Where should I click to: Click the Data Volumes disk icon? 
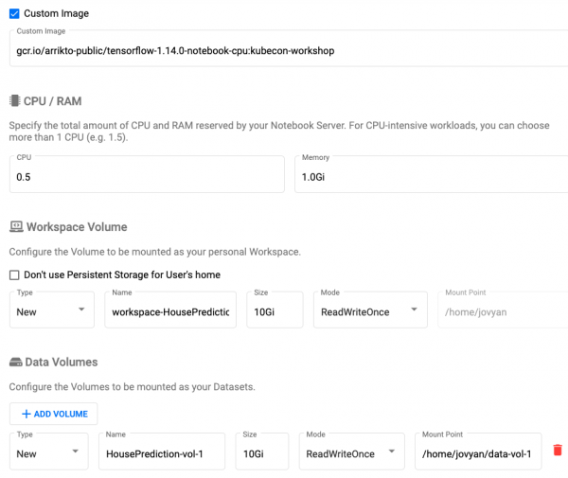[x=16, y=362]
